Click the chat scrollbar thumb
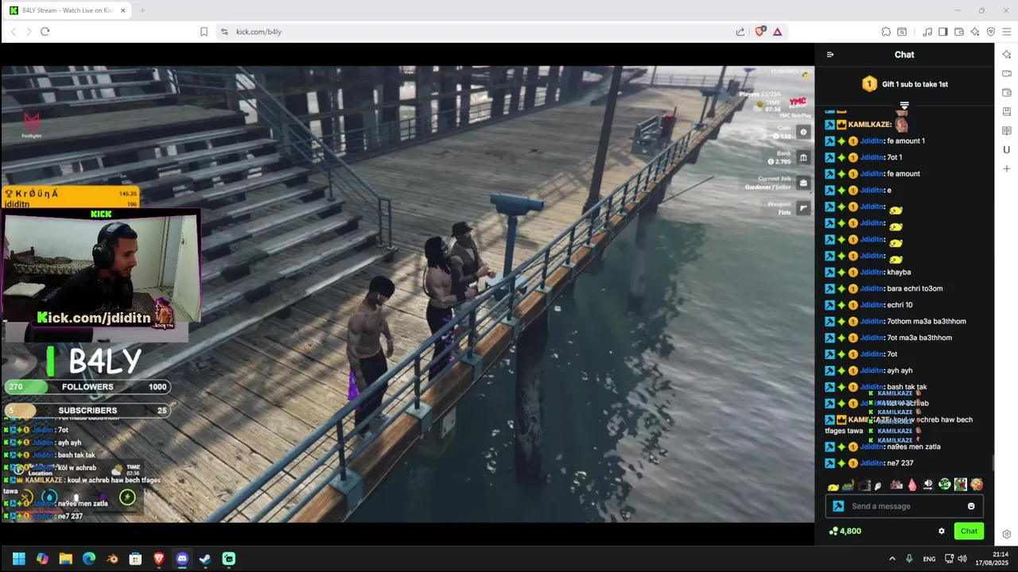The image size is (1018, 572). pyautogui.click(x=993, y=463)
